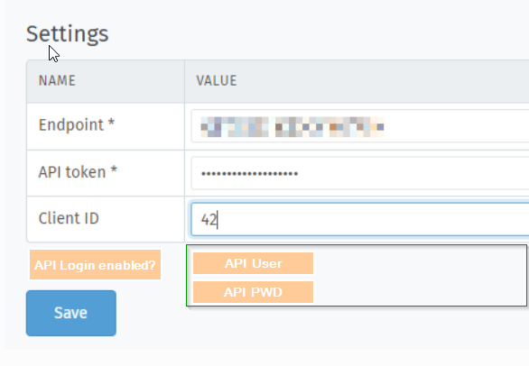This screenshot has width=529, height=366.
Task: Click the blurred Endpoint URL text
Action: point(292,127)
